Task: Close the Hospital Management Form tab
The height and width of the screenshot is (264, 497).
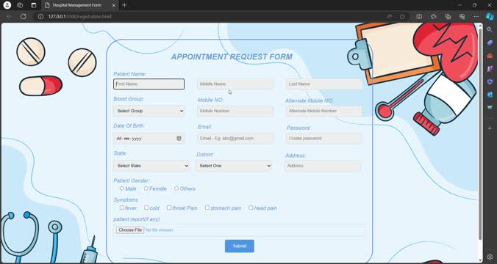Action: (x=114, y=5)
